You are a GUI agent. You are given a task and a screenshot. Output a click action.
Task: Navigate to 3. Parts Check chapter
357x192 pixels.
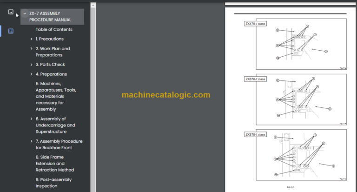pyautogui.click(x=50, y=65)
